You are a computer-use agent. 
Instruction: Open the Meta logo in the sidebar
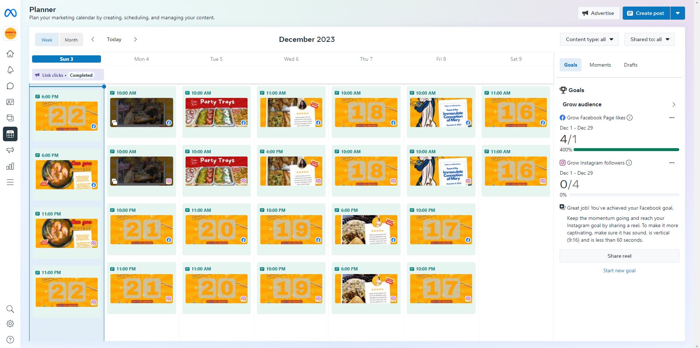tap(10, 13)
